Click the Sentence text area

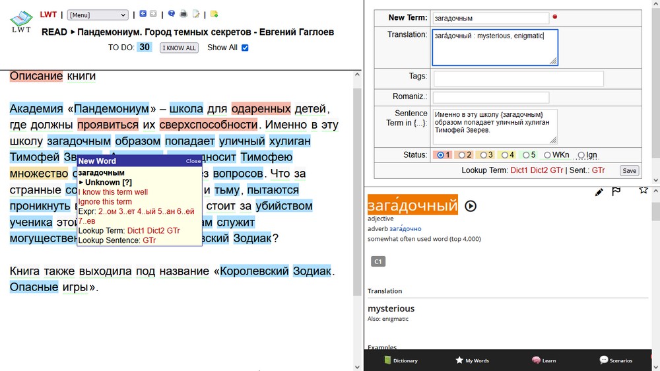(495, 126)
